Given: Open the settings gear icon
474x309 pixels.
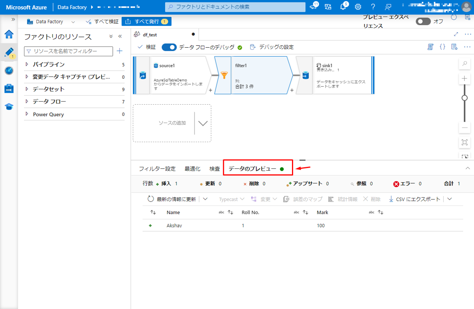Looking at the screenshot, I should click(x=358, y=7).
